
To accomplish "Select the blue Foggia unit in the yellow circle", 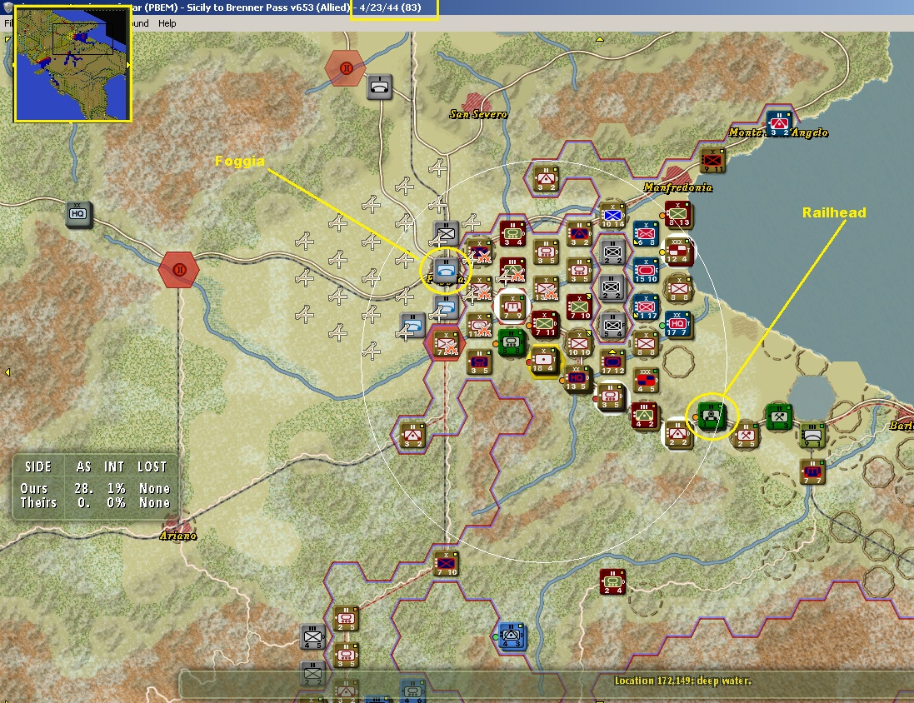I will (x=446, y=271).
